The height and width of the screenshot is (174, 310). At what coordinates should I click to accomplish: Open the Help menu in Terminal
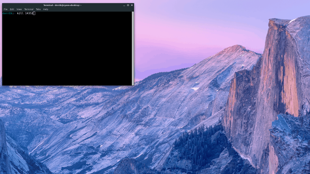46,9
